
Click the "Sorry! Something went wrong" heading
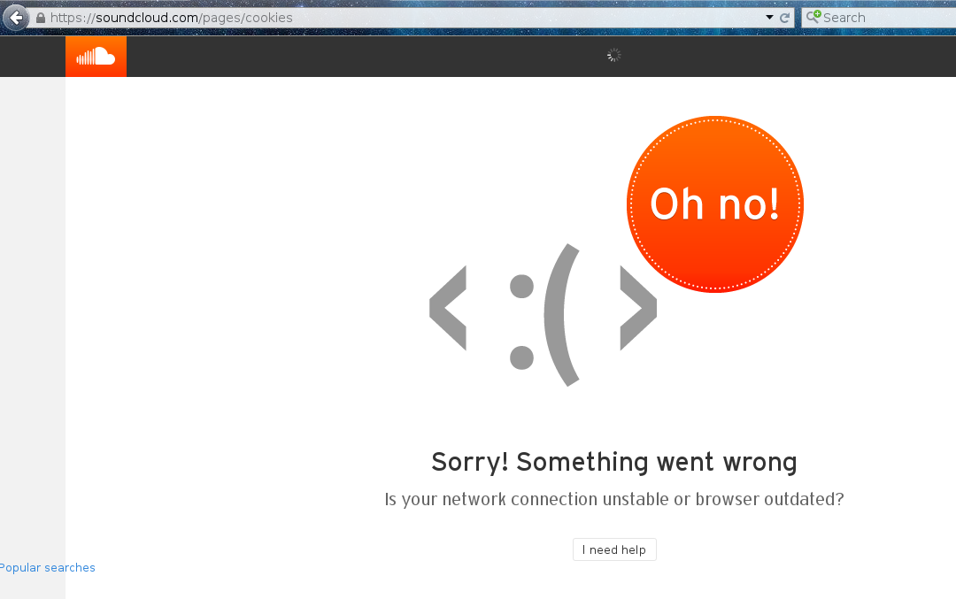(614, 462)
